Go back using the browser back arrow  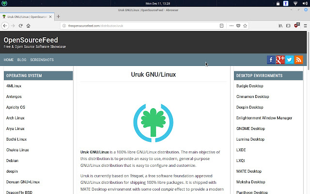click(5, 26)
